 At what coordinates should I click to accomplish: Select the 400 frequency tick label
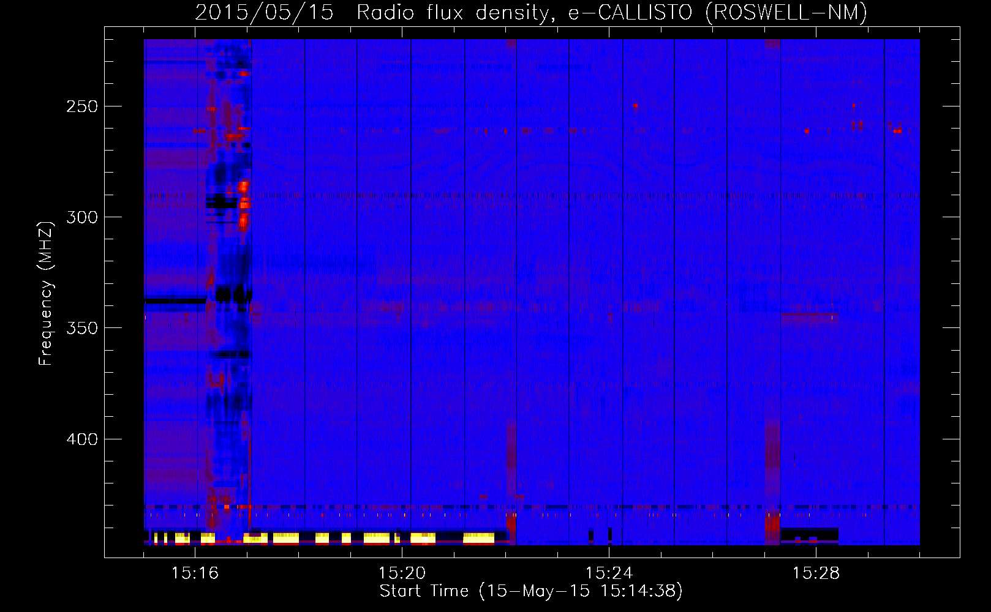tap(82, 439)
